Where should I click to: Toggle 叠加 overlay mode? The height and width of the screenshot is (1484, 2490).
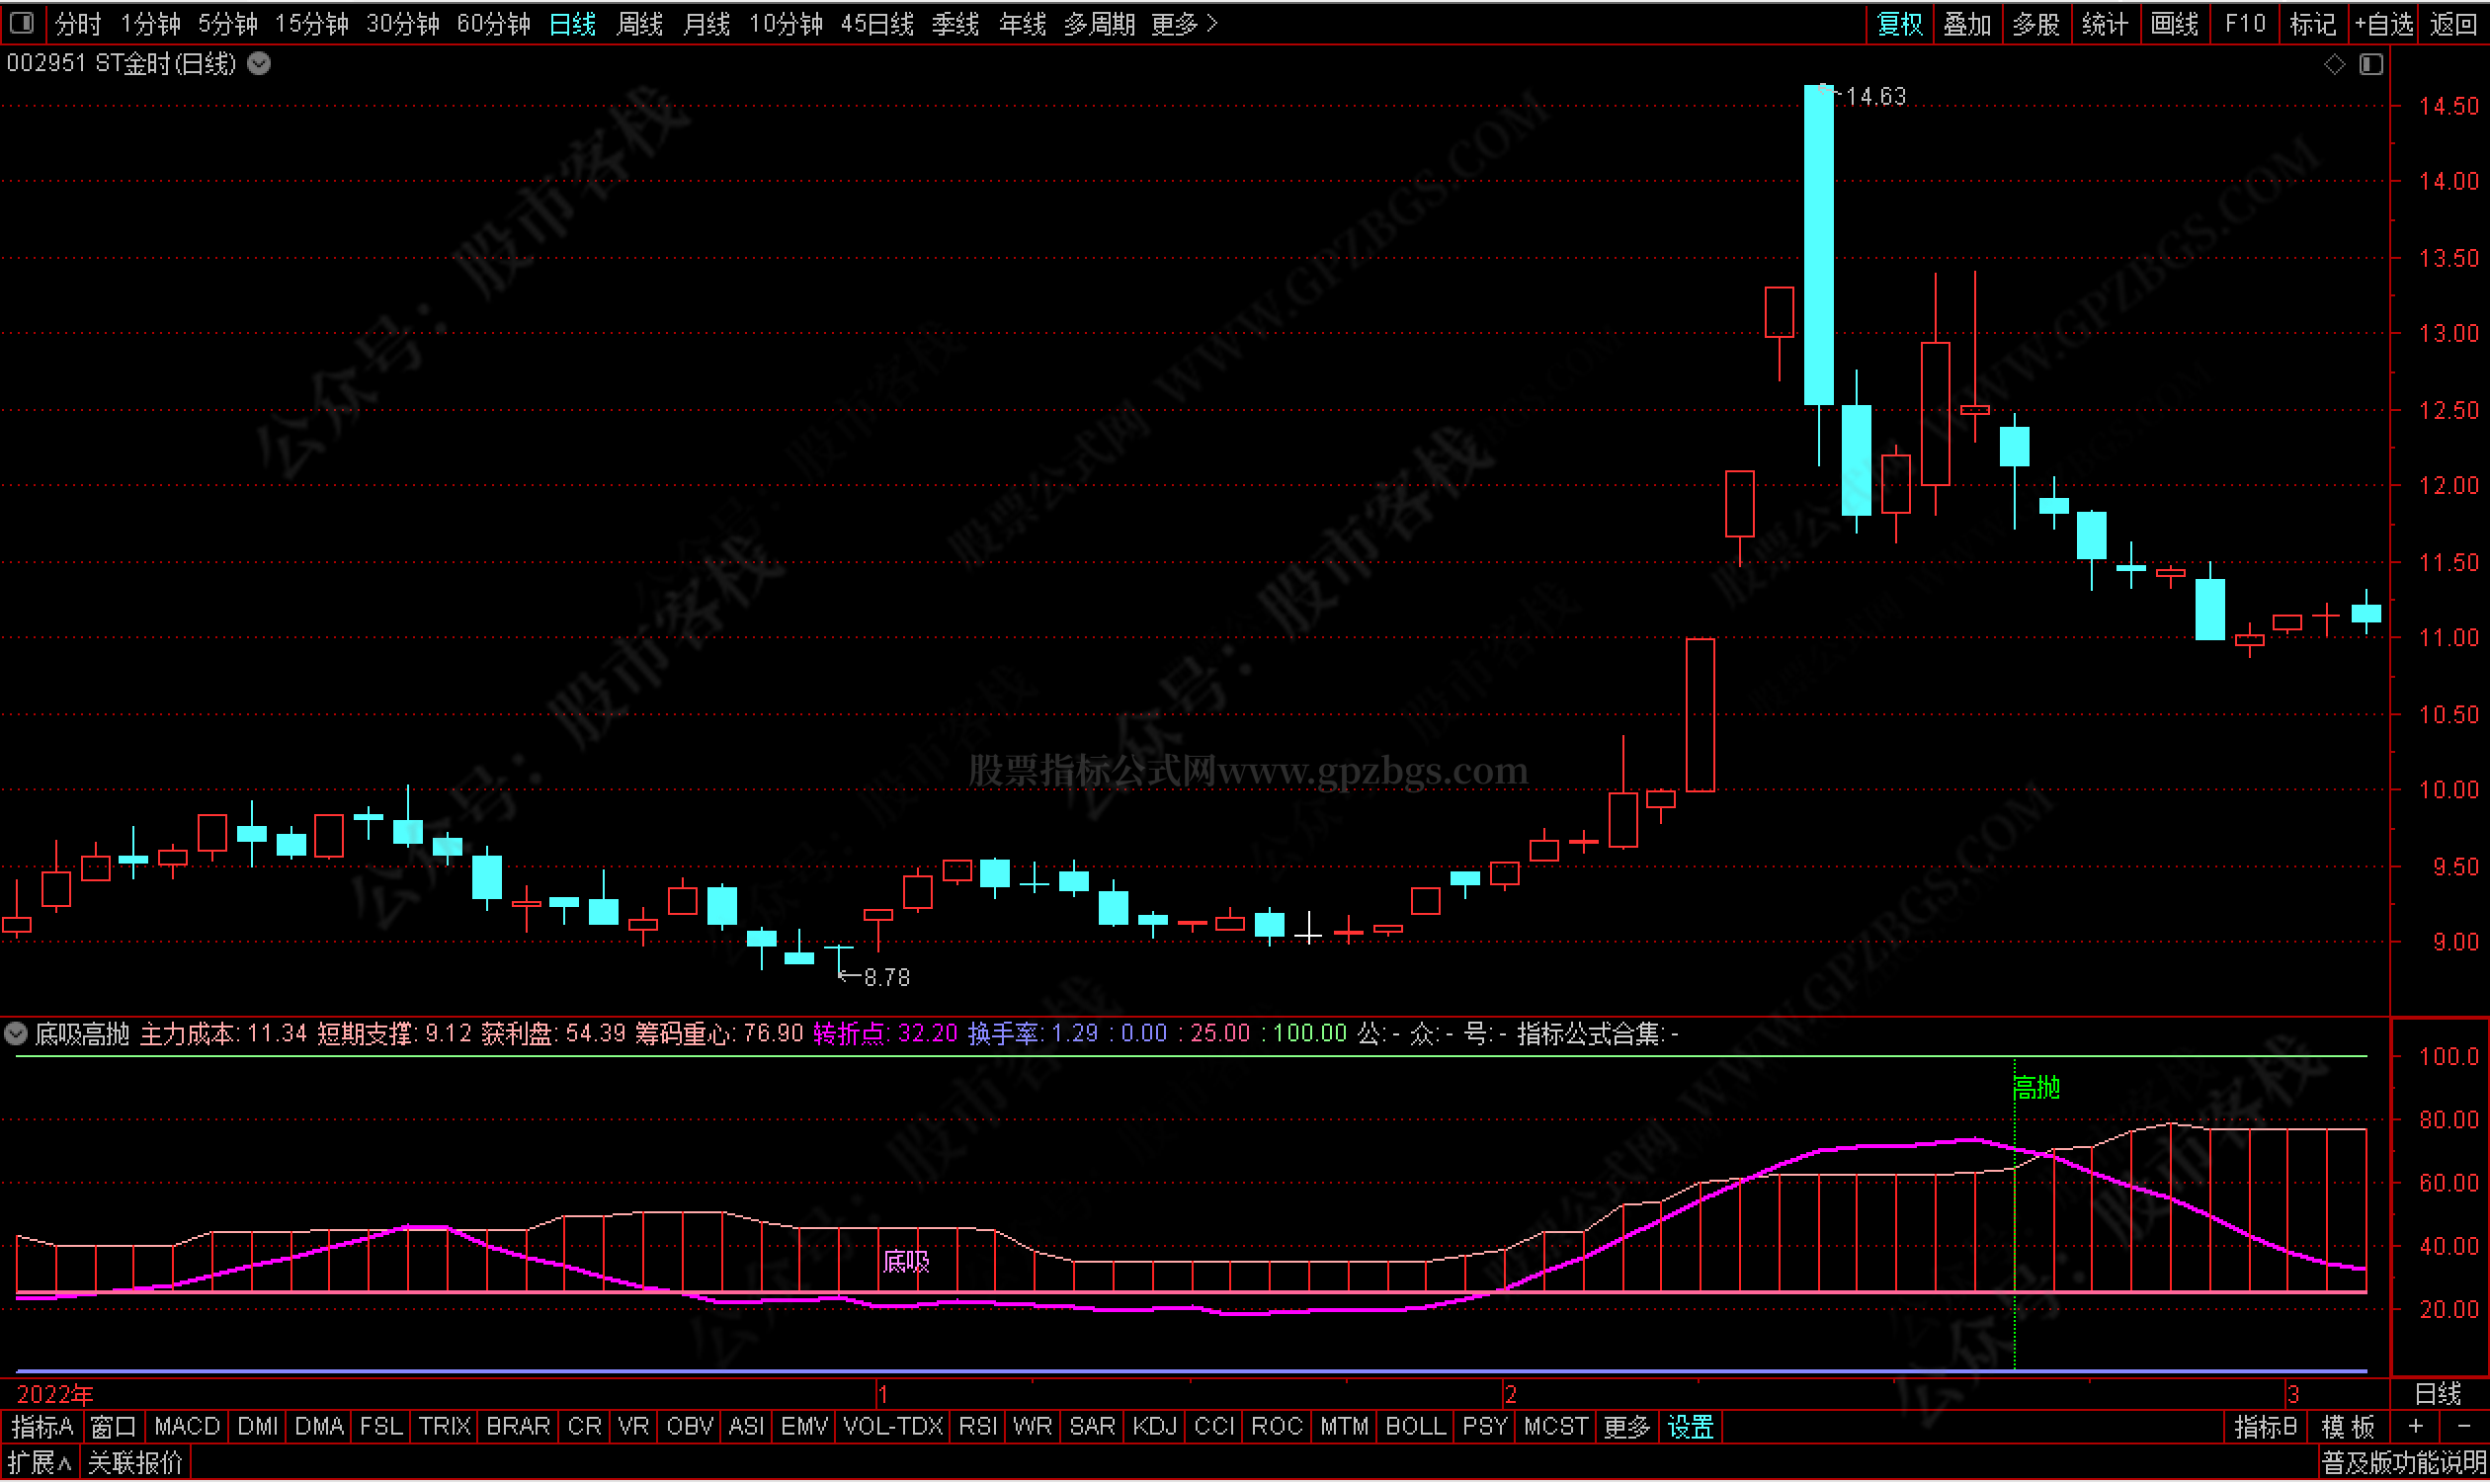[1967, 23]
